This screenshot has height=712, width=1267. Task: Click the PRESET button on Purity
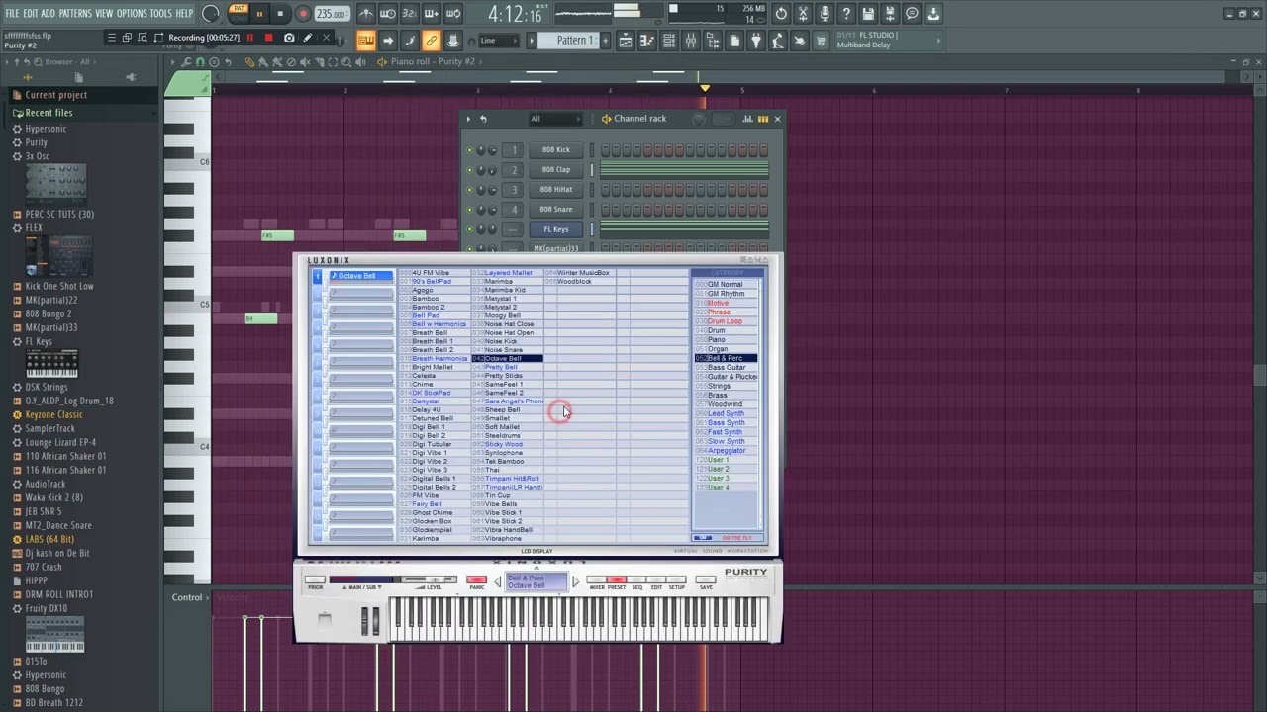point(616,580)
